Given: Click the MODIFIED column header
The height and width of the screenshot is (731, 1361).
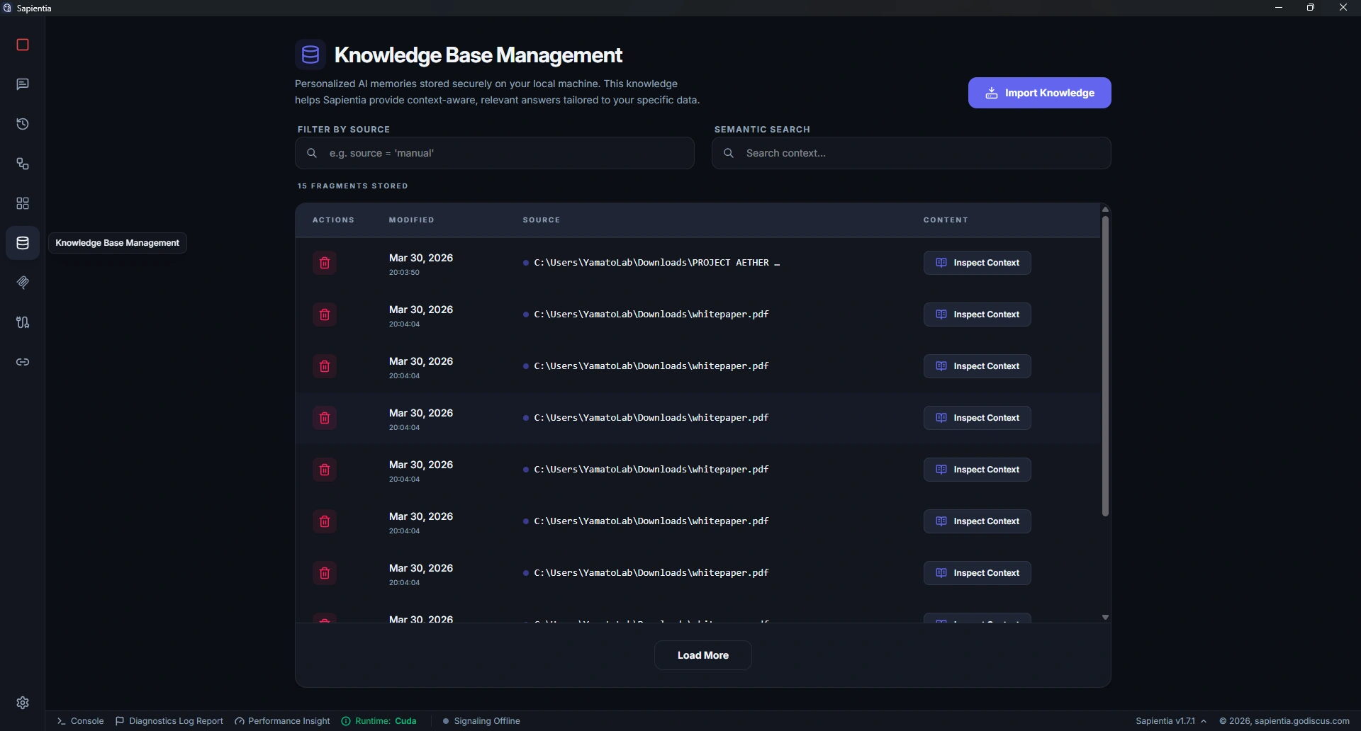Looking at the screenshot, I should coord(412,220).
